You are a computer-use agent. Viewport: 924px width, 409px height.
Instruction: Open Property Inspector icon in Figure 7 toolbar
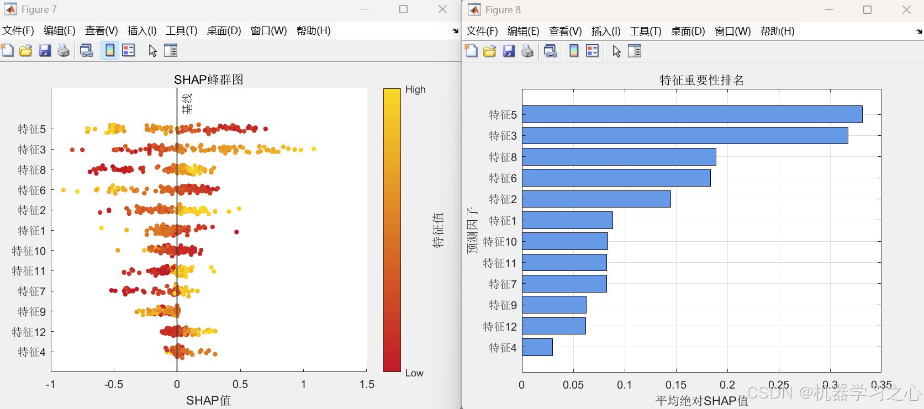point(171,51)
